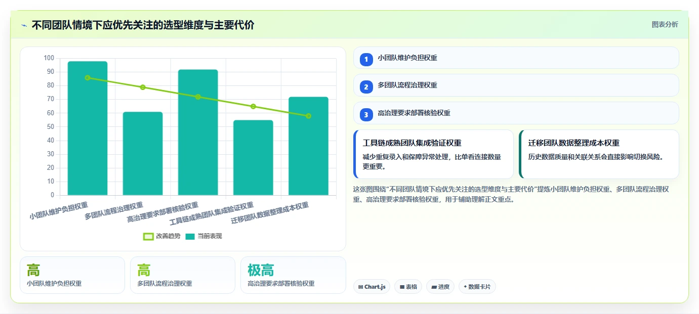
Task: Click the 小团队维护负担权重 bar in the chart
Action: 88,128
